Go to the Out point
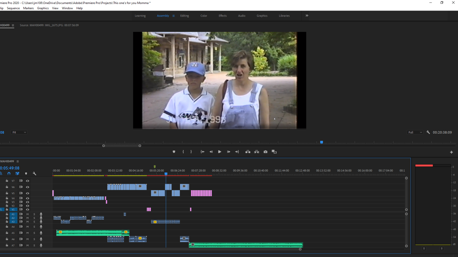The image size is (458, 257). 237,152
